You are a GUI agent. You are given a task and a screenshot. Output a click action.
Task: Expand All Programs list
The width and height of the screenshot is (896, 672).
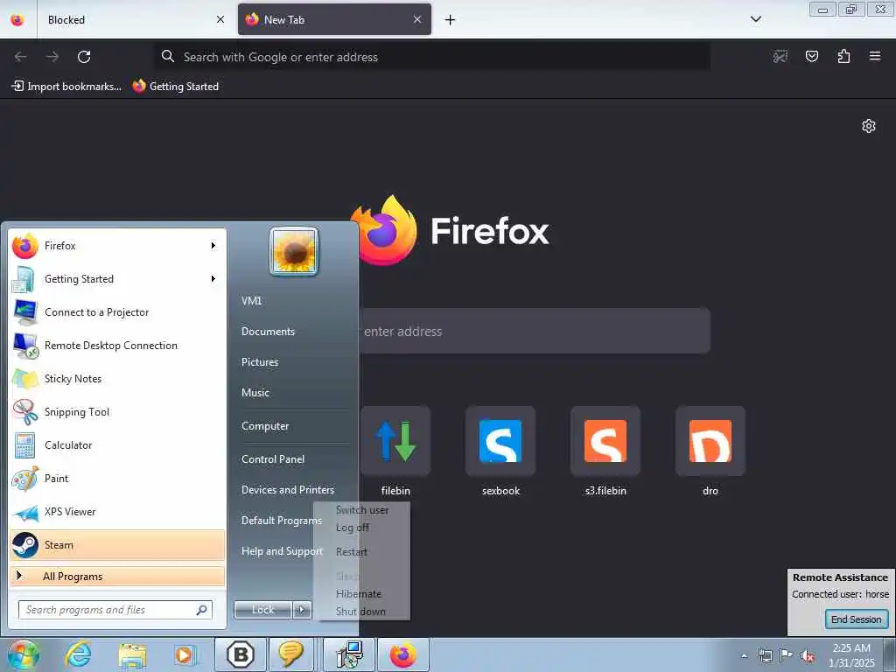click(117, 576)
